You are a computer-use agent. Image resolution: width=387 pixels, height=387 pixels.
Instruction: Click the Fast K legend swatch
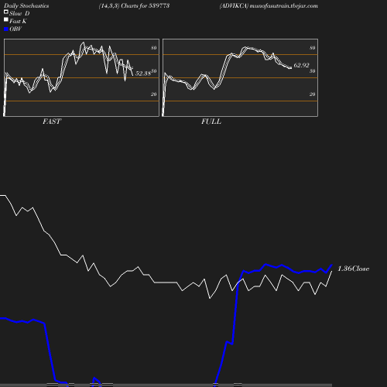click(6, 19)
